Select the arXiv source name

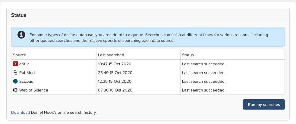[x=24, y=64]
